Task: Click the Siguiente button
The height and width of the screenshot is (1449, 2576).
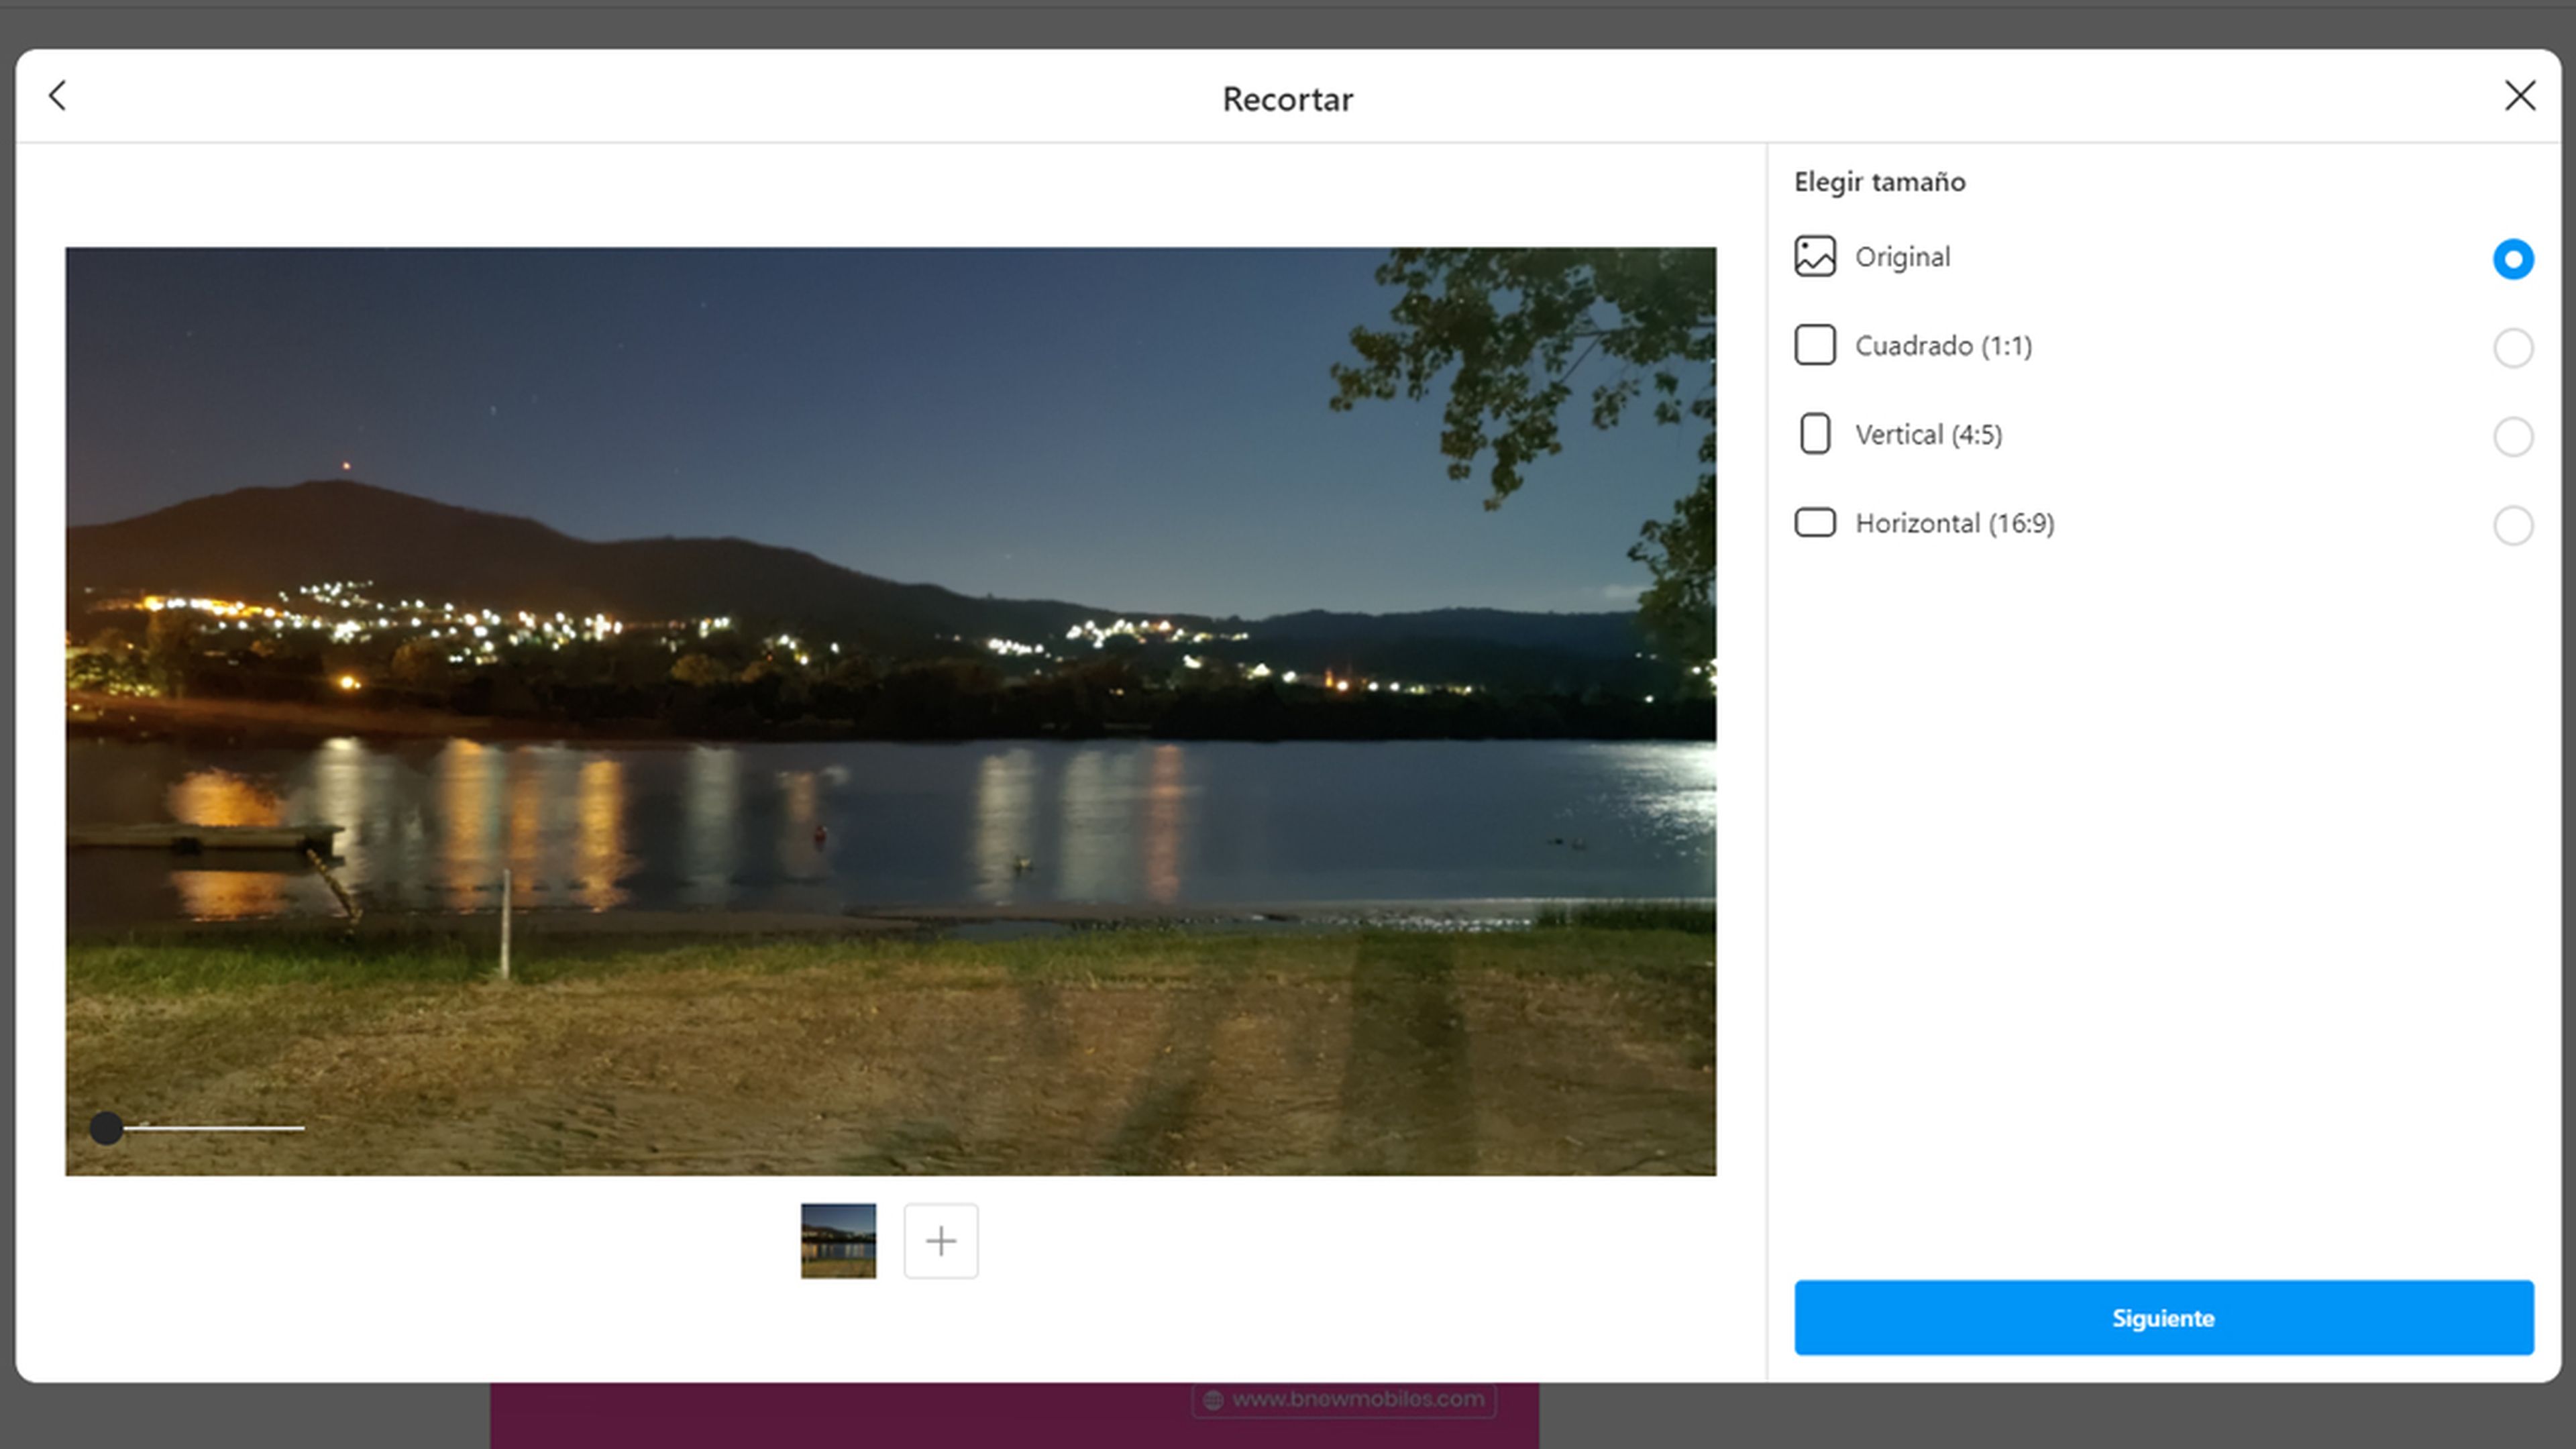Action: click(x=2163, y=1317)
